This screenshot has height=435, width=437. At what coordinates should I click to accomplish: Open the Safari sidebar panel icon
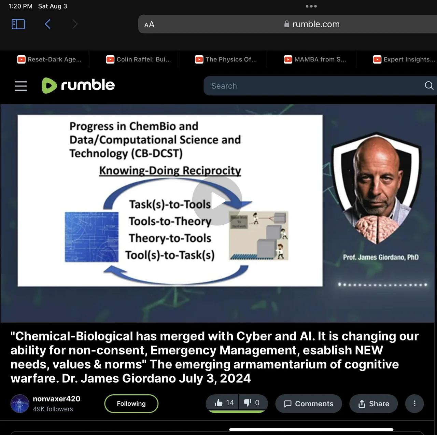(18, 24)
